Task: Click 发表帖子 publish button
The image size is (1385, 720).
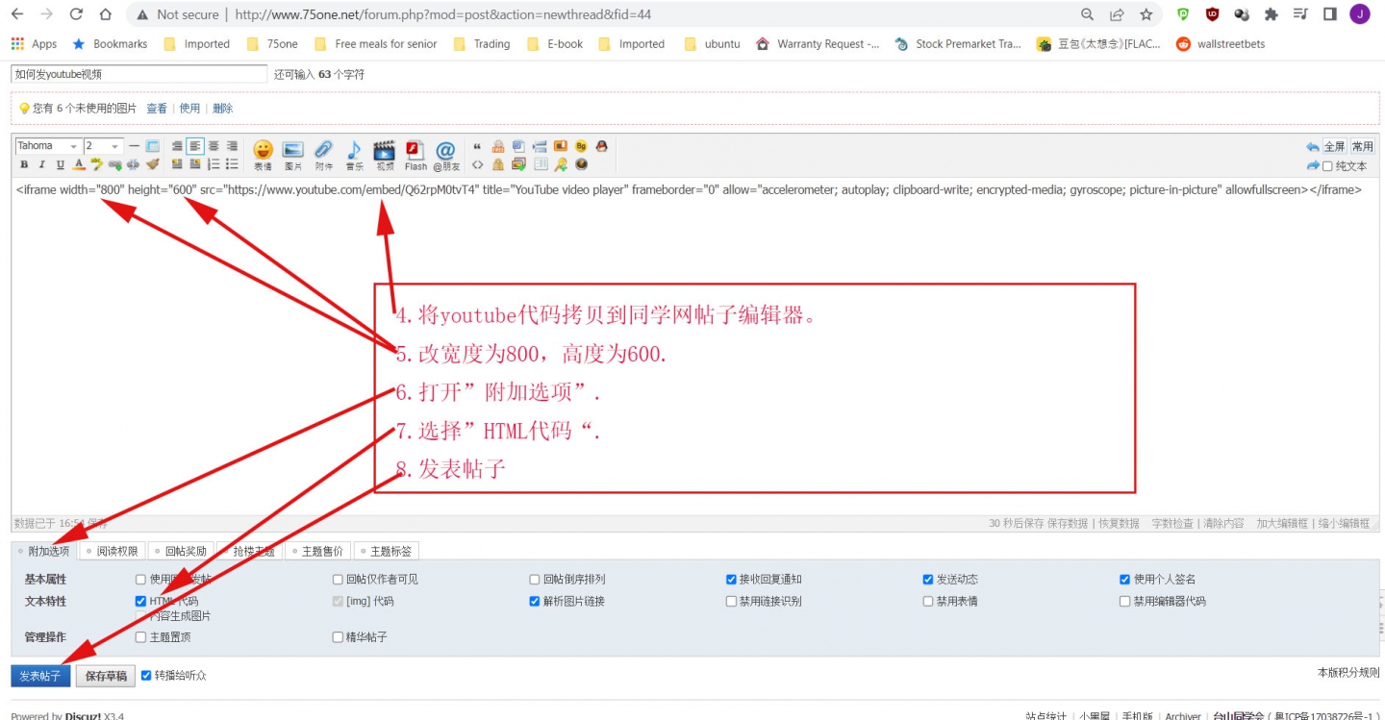Action: tap(40, 676)
